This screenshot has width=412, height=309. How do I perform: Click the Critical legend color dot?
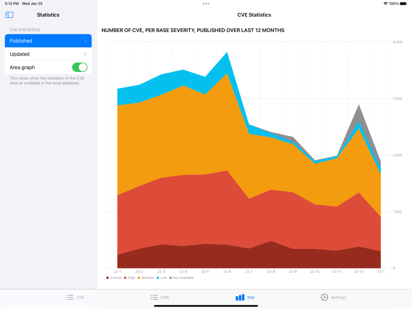(107, 278)
